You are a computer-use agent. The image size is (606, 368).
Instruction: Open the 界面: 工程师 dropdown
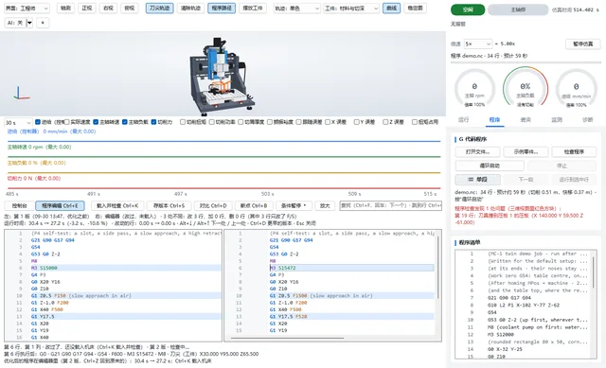click(27, 9)
